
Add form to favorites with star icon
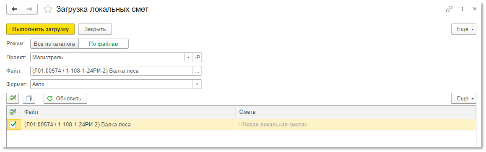point(48,9)
